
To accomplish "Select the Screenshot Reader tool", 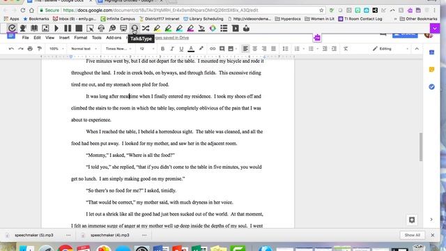I will 90,28.
